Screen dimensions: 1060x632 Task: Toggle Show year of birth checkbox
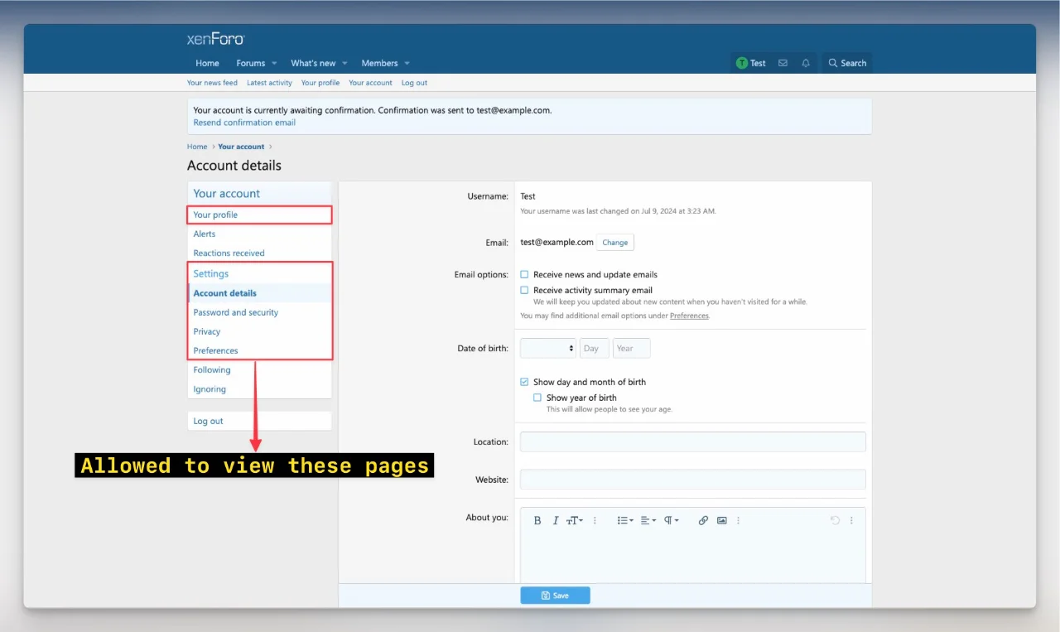pos(537,398)
